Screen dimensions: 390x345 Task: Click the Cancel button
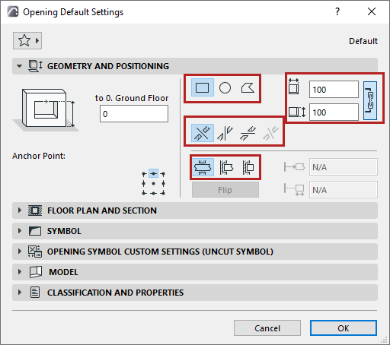point(267,328)
